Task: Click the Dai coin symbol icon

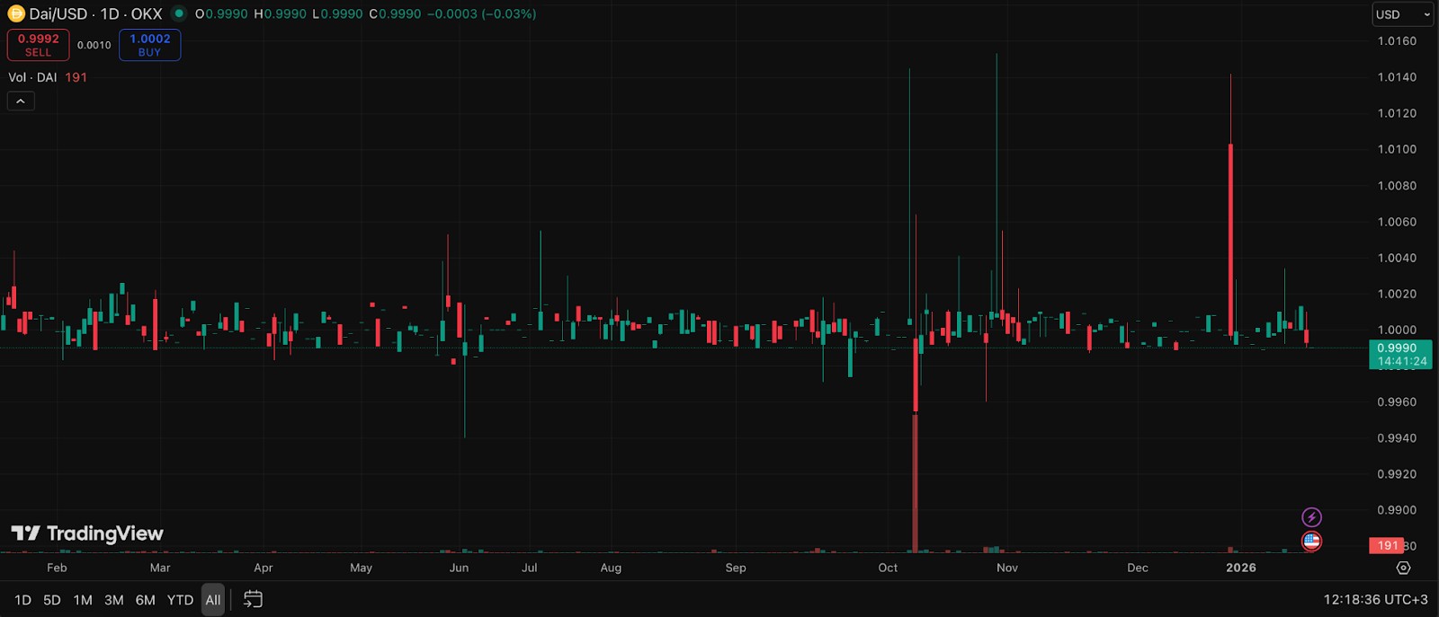Action: pos(16,13)
